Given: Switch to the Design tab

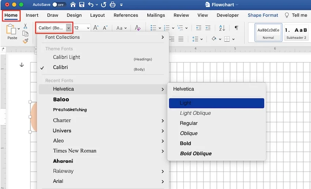Looking at the screenshot, I should (x=74, y=15).
